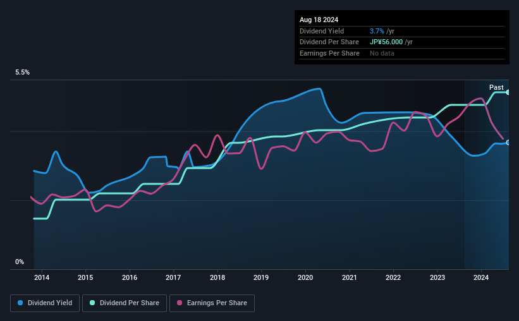
Task: Select the 2014 label on time axis
Action: [42, 277]
